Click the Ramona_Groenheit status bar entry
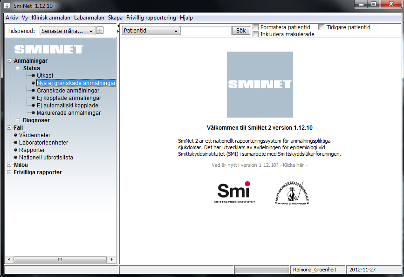The width and height of the screenshot is (404, 277). [x=315, y=270]
